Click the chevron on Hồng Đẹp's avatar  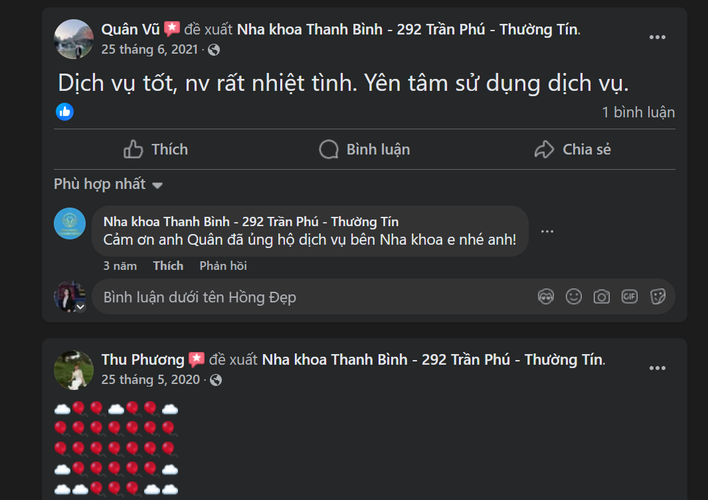[80, 307]
